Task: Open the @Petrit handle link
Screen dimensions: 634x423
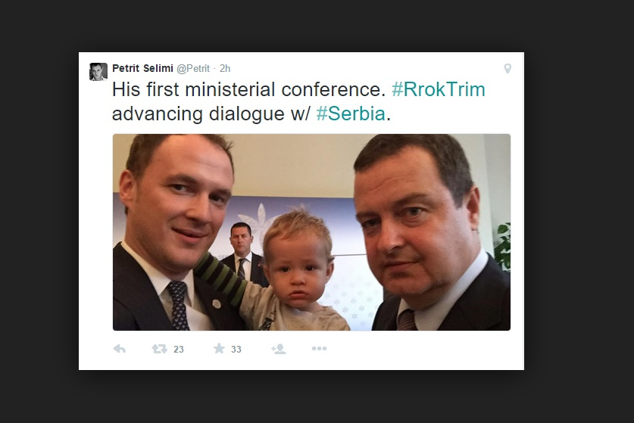Action: point(193,68)
